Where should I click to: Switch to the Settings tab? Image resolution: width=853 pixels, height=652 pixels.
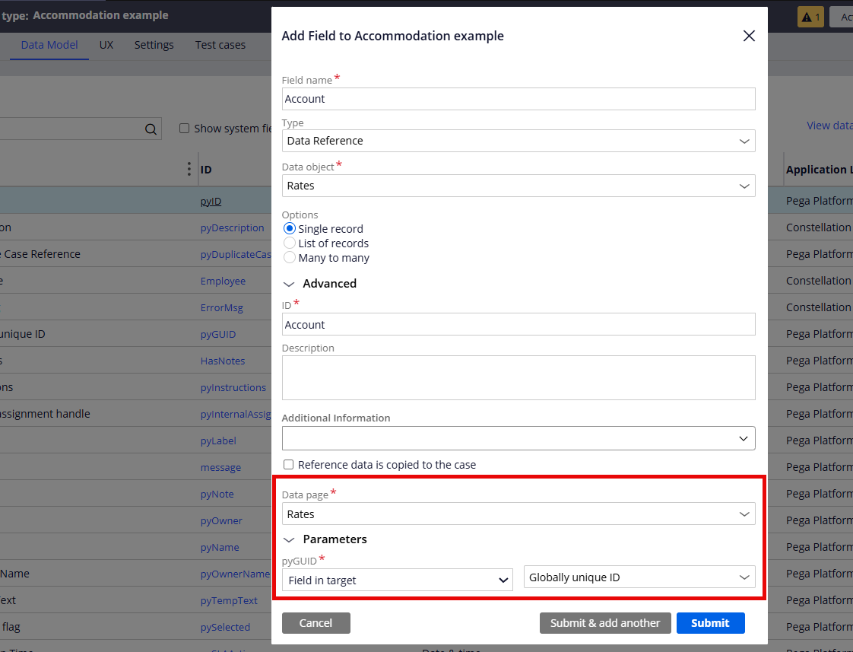click(154, 44)
